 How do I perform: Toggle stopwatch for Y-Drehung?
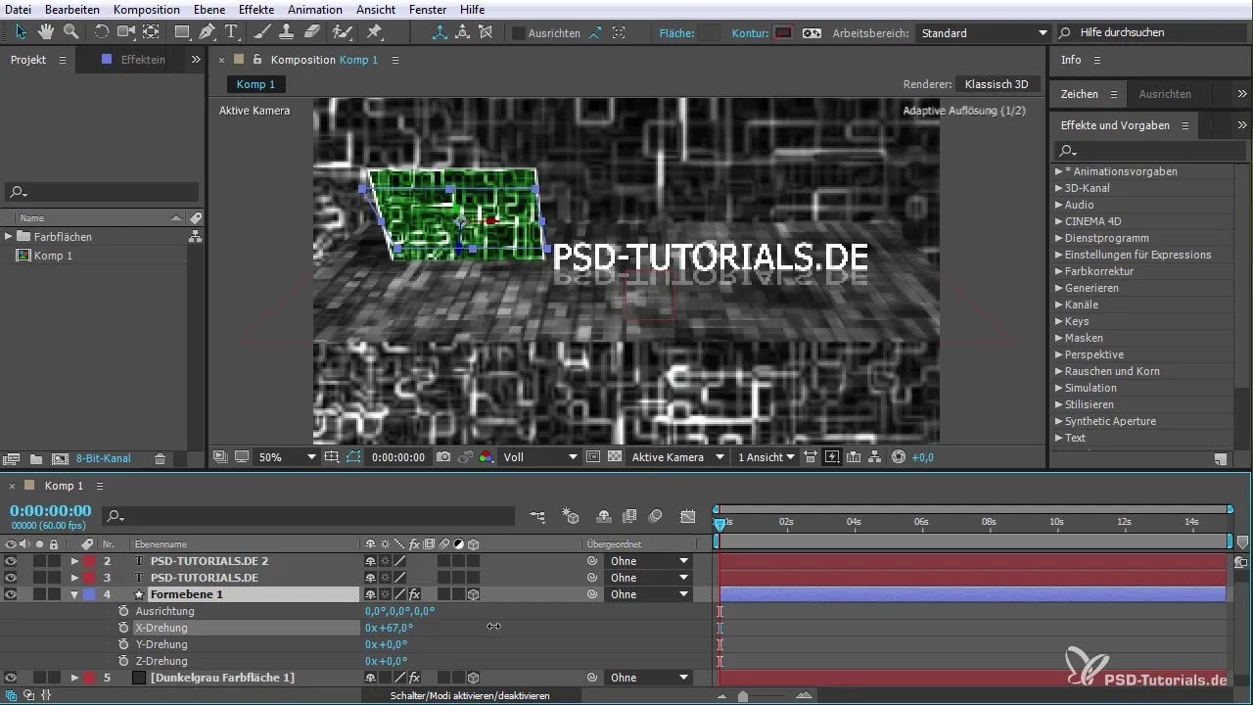click(x=123, y=644)
